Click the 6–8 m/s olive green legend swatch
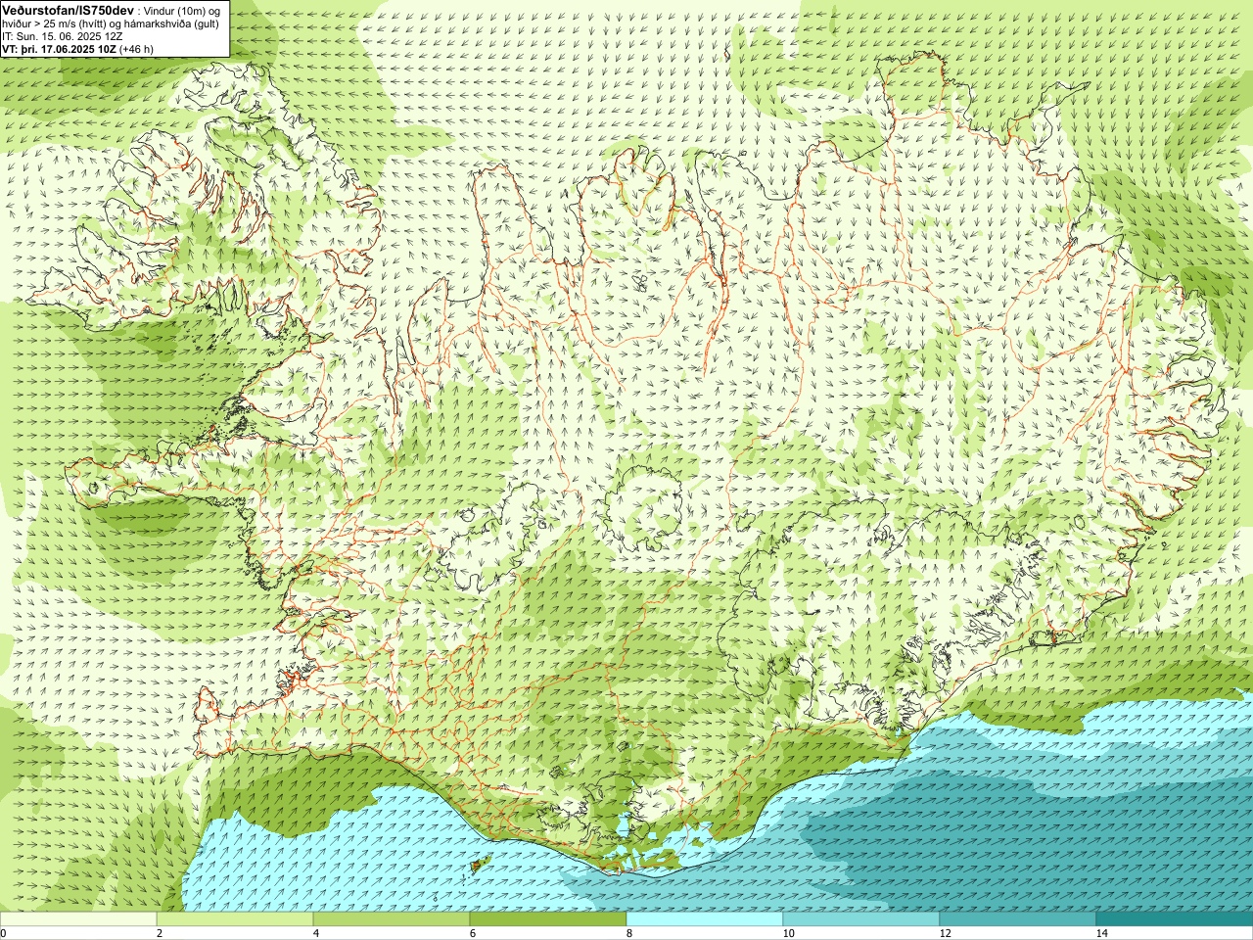This screenshot has width=1253, height=940. click(548, 919)
